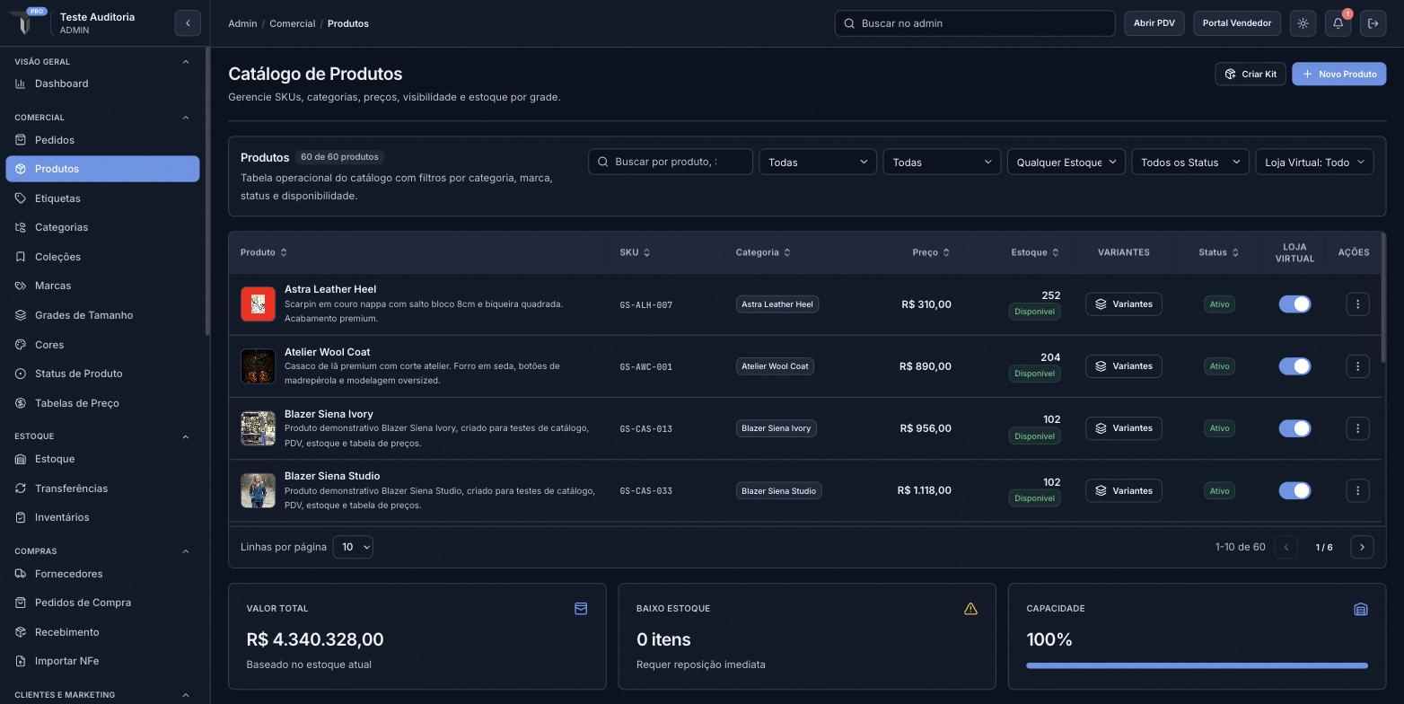
Task: Sort table by Preço column
Action: point(931,252)
